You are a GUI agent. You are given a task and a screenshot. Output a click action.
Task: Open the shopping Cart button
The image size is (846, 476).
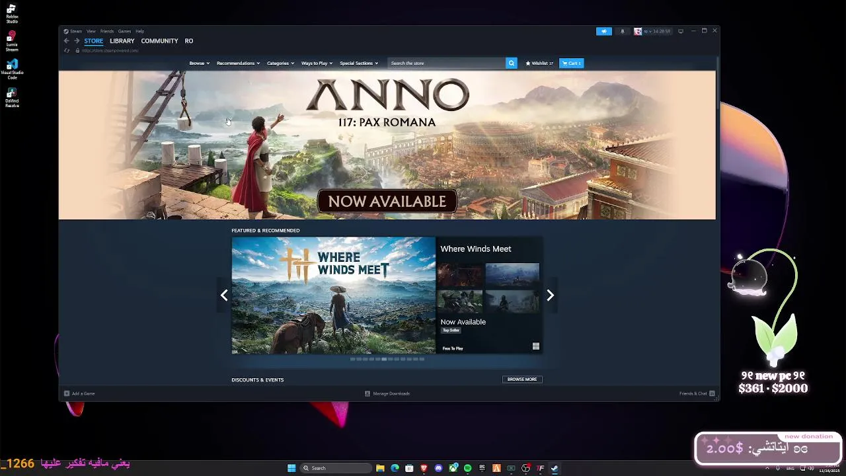(572, 63)
